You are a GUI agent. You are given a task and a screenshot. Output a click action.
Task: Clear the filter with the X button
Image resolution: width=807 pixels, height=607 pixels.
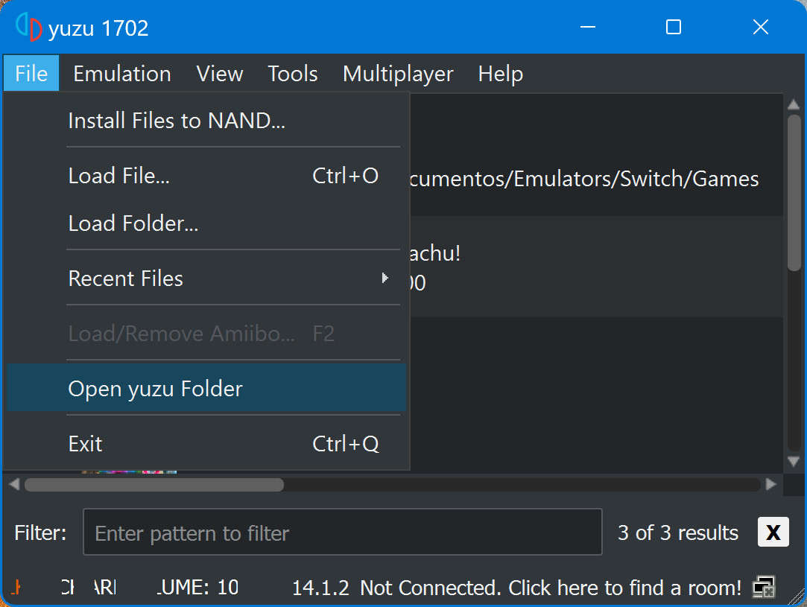click(x=773, y=533)
